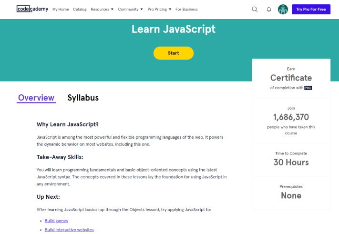
Task: Open the Catalog page
Action: (80, 9)
